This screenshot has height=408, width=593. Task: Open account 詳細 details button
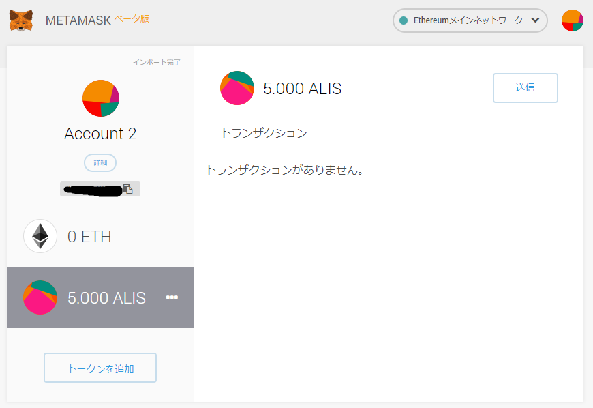click(100, 163)
